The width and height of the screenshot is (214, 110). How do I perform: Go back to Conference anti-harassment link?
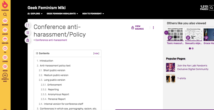51,40
